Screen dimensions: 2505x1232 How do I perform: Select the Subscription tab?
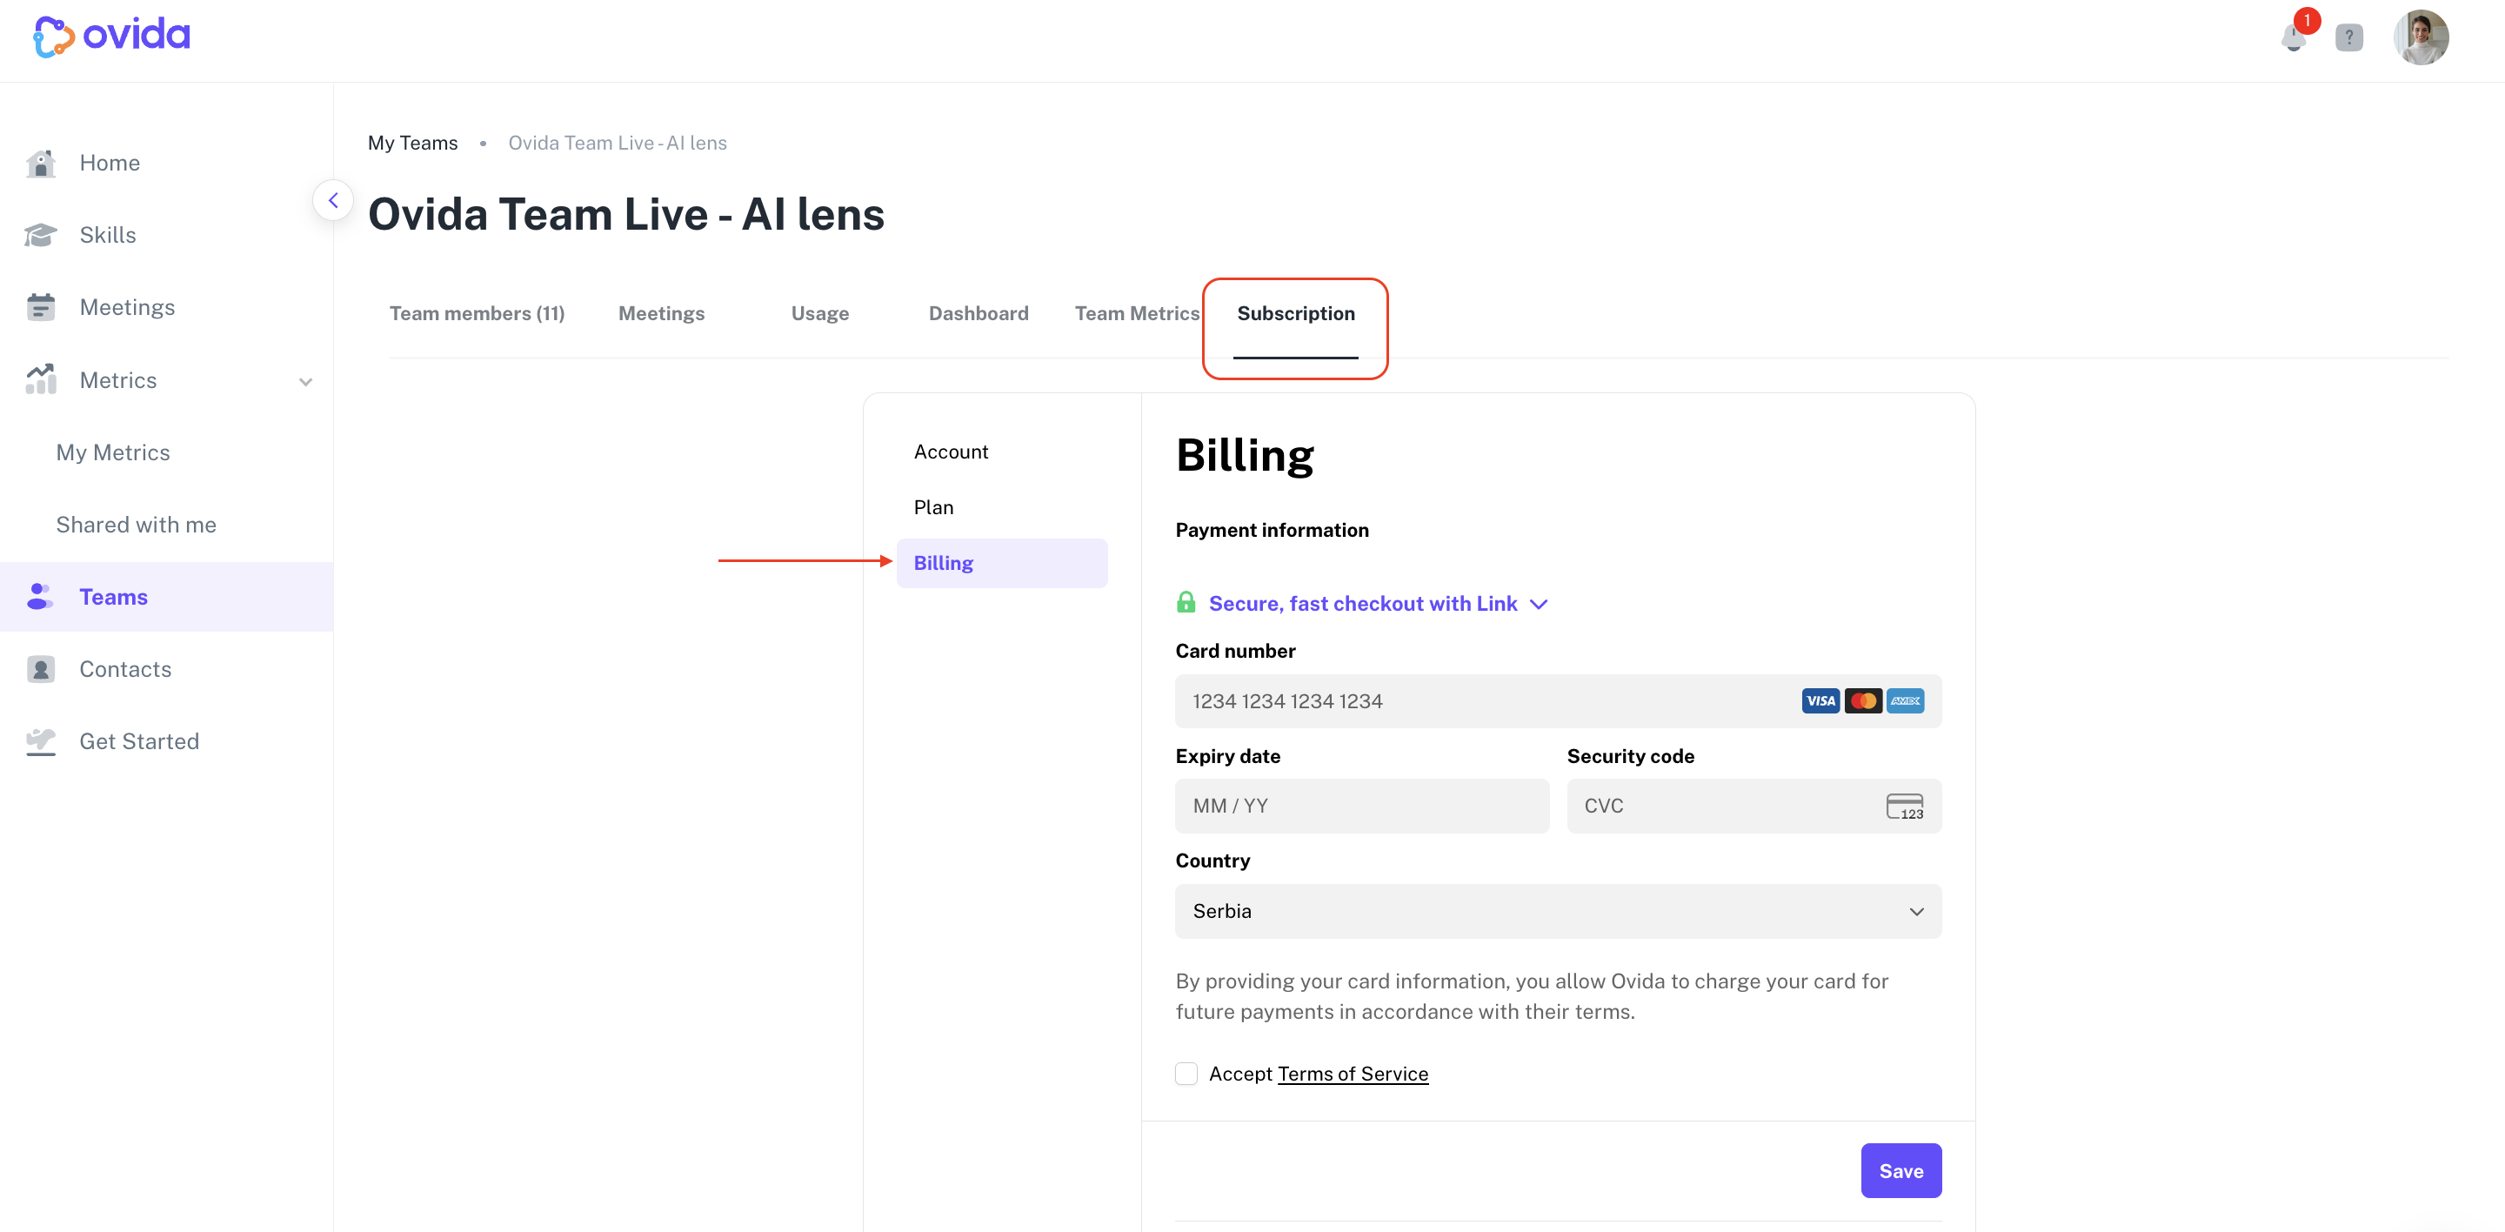pos(1295,313)
